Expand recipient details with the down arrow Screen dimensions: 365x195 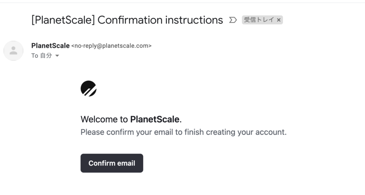click(x=57, y=56)
